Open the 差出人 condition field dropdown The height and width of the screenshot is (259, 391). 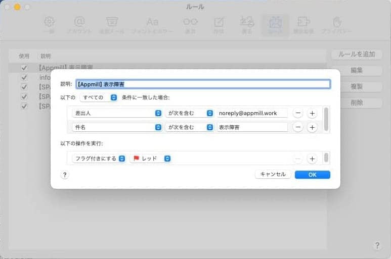click(117, 113)
